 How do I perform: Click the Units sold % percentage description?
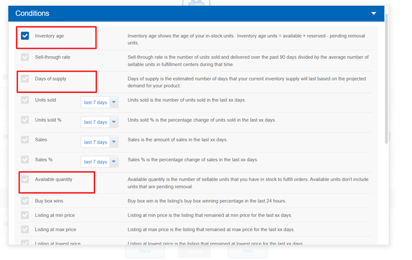tap(201, 120)
